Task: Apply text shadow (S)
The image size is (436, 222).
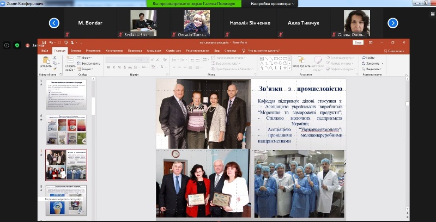Action: coord(125,67)
